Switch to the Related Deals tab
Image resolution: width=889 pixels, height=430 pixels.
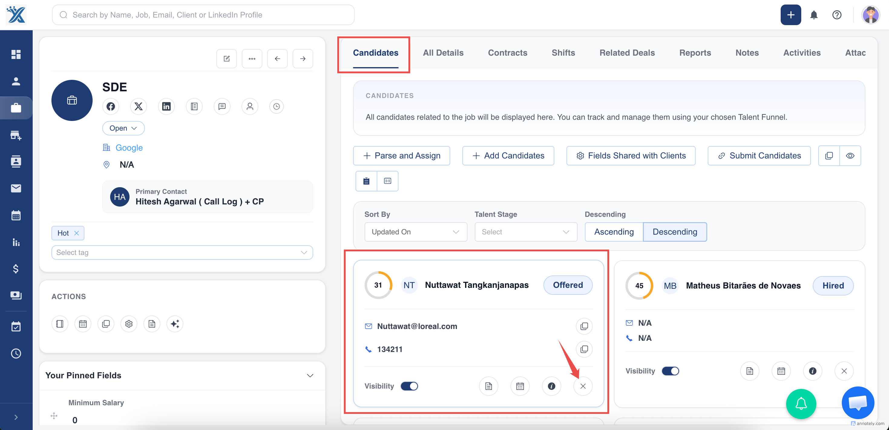pyautogui.click(x=627, y=53)
